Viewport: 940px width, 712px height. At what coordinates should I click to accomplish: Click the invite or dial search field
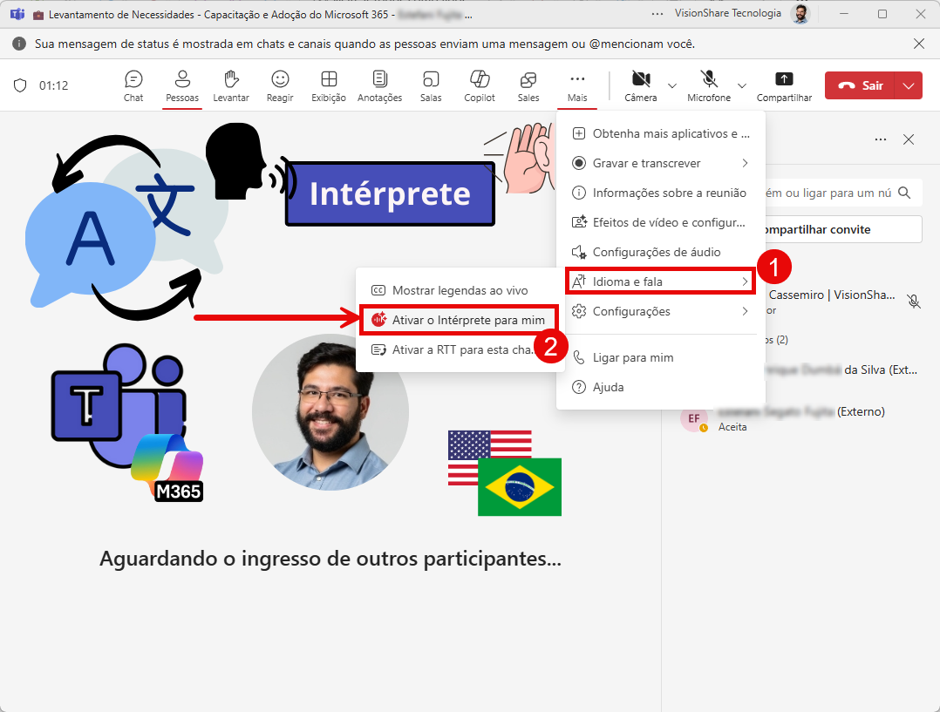tap(842, 193)
